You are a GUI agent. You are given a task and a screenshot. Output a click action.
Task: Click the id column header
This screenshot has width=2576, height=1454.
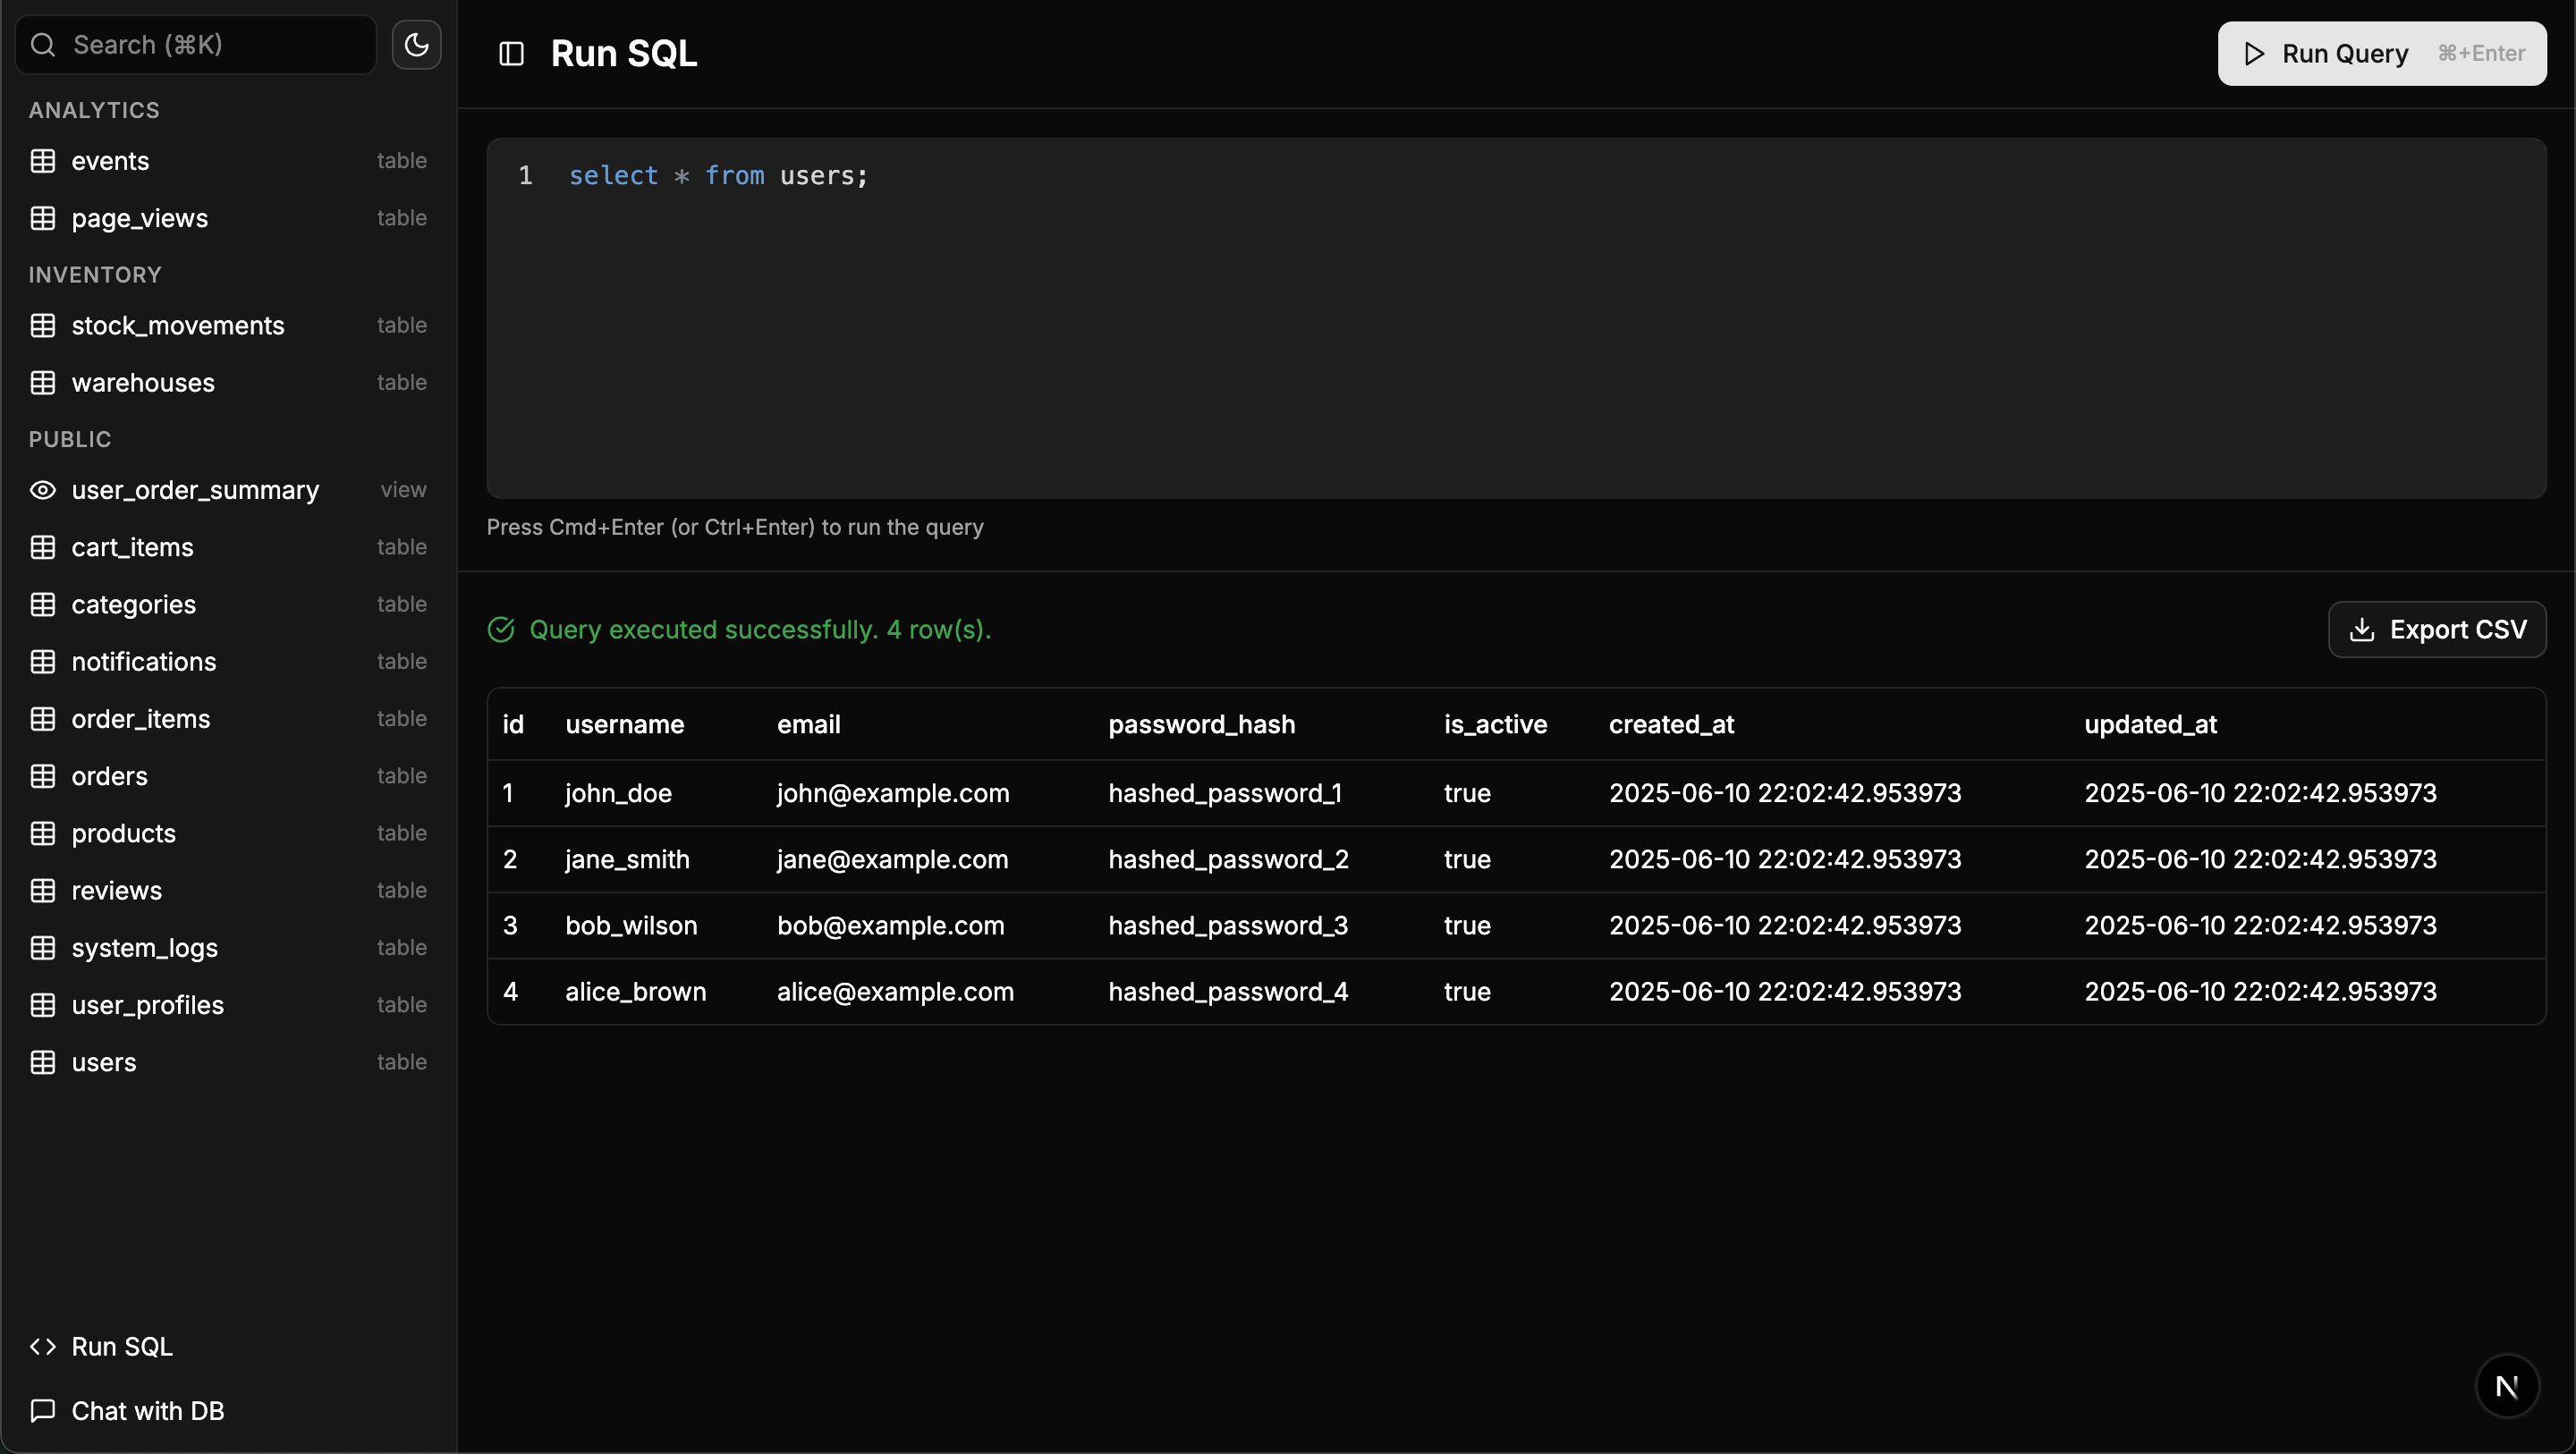pyautogui.click(x=513, y=725)
